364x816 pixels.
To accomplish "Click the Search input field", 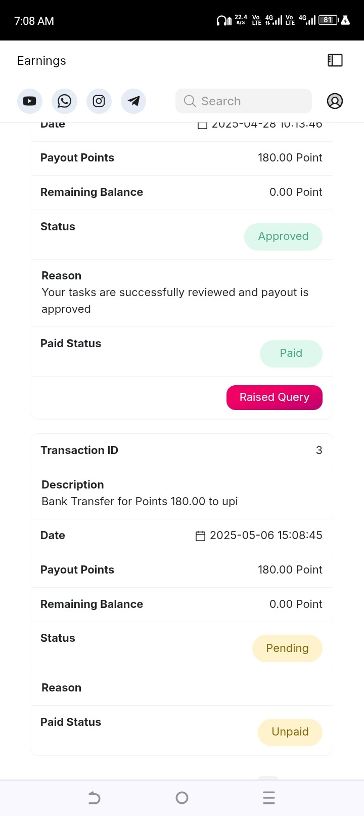I will click(x=244, y=101).
